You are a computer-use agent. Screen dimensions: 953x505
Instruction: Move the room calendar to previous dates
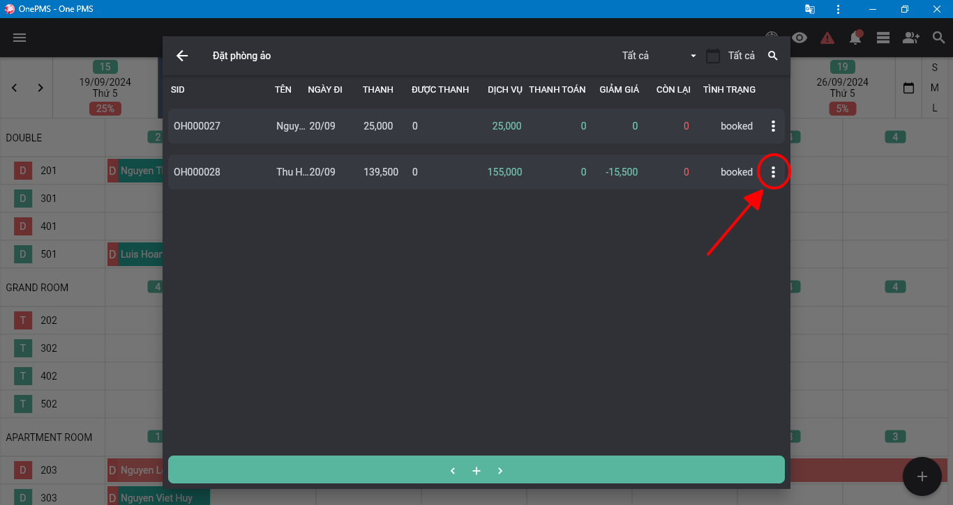[15, 88]
